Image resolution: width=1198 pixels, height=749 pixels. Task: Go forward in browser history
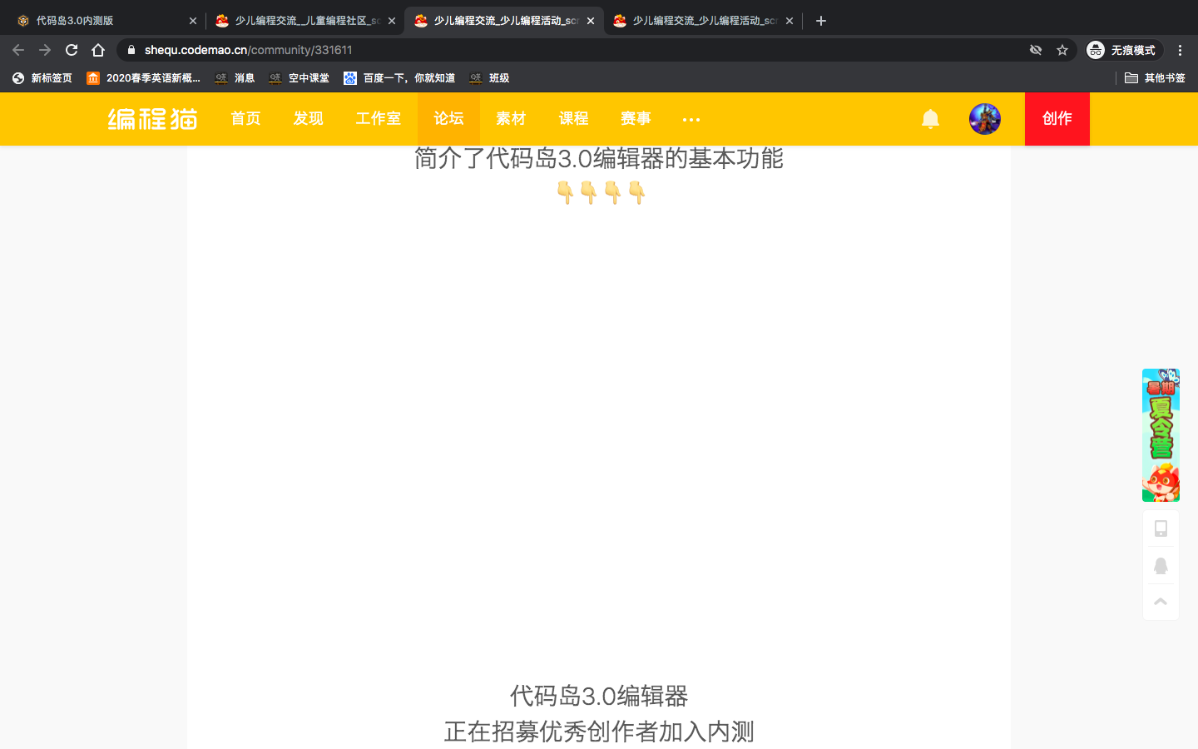(x=45, y=50)
